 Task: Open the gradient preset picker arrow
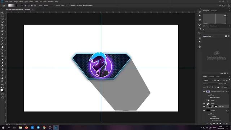coord(18,5)
